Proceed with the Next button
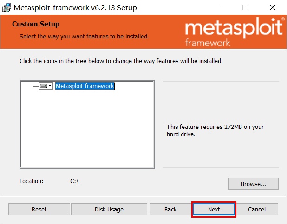 (214, 209)
